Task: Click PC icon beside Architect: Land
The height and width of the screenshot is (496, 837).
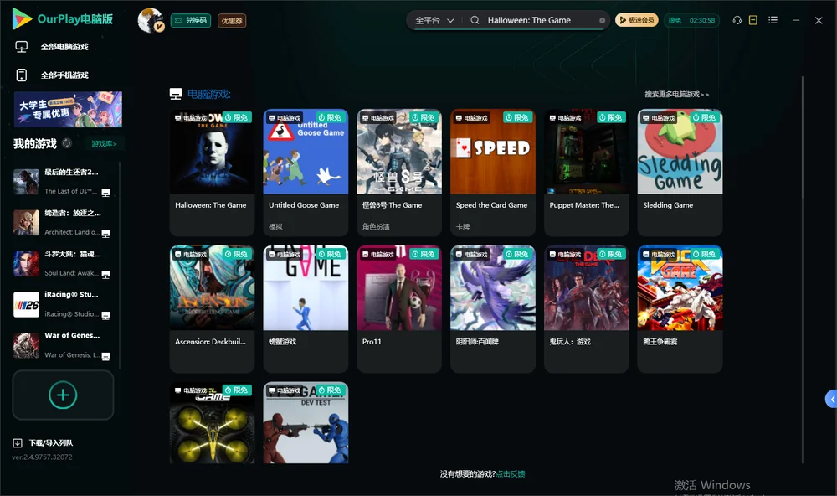Action: tap(105, 234)
